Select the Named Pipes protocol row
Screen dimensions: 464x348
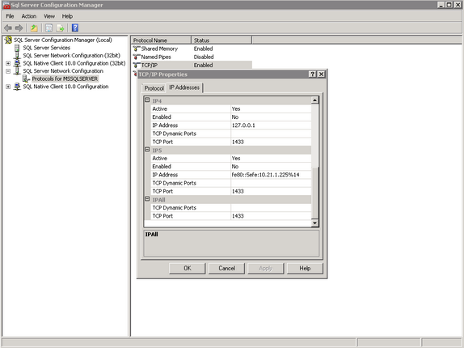pos(192,57)
